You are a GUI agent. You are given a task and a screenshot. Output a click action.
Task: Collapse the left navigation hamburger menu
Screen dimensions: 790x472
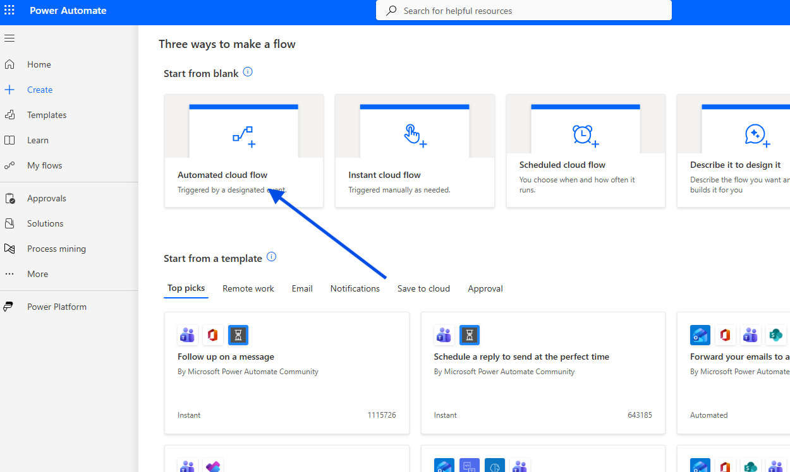[x=9, y=38]
